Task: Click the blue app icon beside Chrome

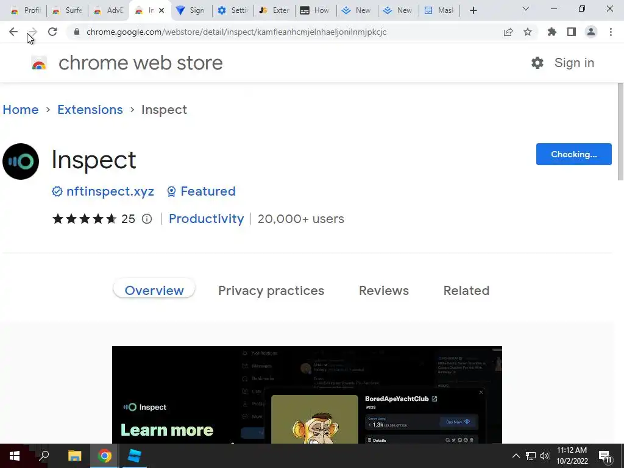Action: coord(135,456)
